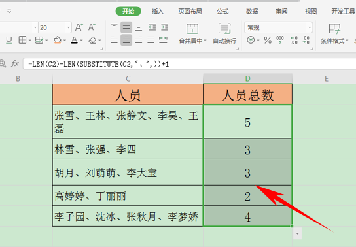This screenshot has height=247, width=356.
Task: Open the currency format dropdown arrow
Action: point(258,41)
